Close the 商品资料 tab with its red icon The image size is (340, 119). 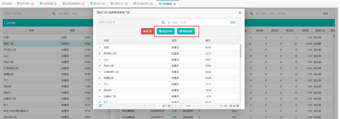click(x=32, y=4)
